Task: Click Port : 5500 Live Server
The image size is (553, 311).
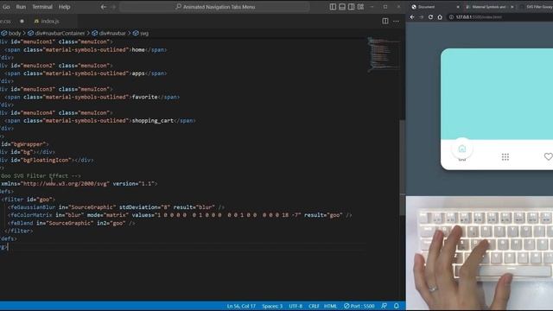Action: pyautogui.click(x=359, y=306)
